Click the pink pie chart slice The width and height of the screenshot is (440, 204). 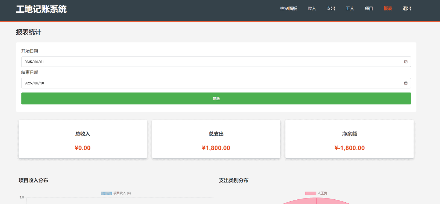[316, 201]
